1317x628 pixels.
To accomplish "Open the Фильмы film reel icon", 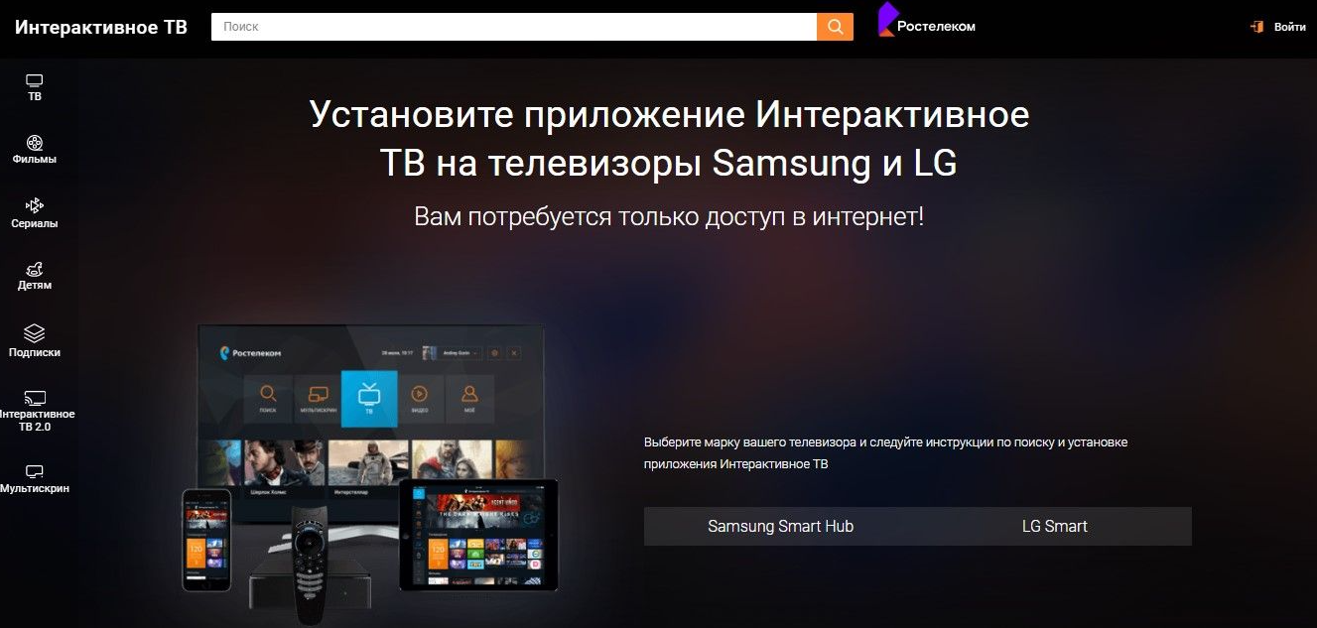I will 34,143.
